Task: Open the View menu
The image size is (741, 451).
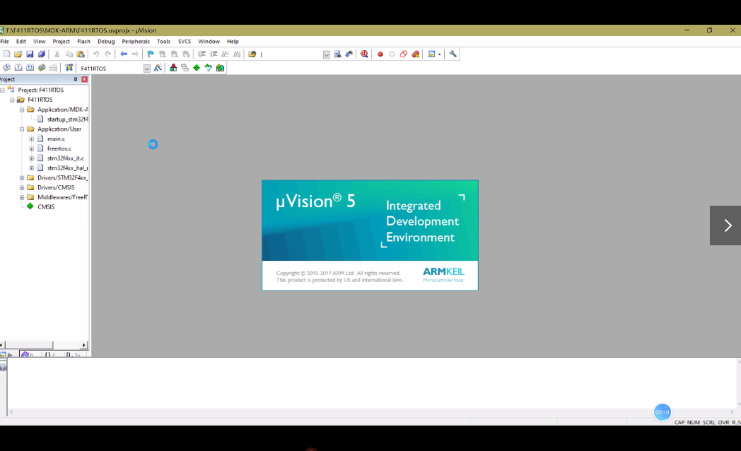Action: pyautogui.click(x=39, y=42)
